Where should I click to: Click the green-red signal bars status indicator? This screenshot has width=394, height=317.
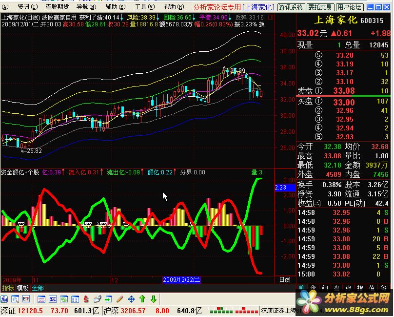tap(234, 310)
